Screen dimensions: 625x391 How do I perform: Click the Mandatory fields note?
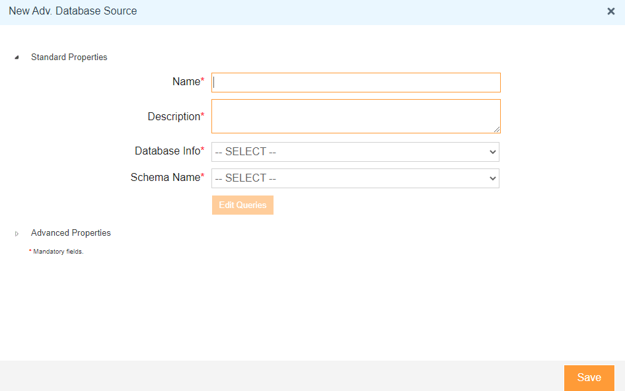pos(56,252)
